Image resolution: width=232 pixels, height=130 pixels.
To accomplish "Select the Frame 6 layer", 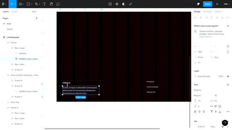I will [18, 86].
